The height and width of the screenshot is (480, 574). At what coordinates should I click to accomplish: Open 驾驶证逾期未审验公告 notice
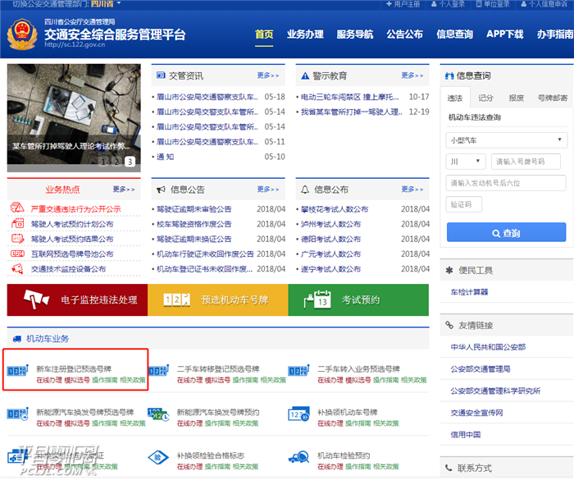point(194,209)
